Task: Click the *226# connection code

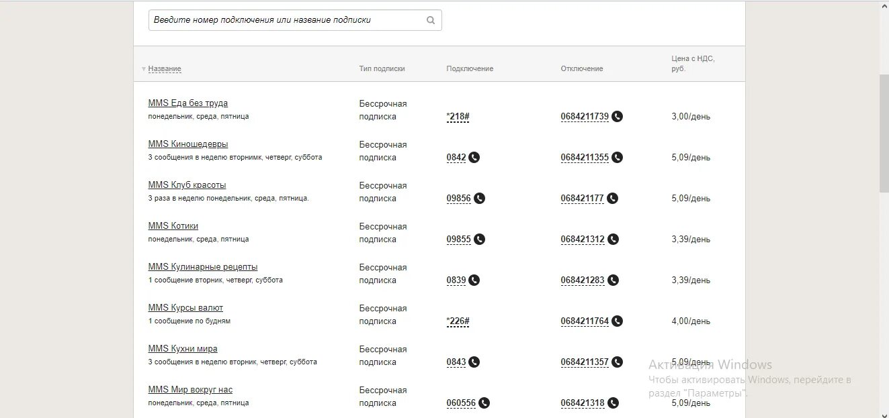Action: click(x=458, y=321)
